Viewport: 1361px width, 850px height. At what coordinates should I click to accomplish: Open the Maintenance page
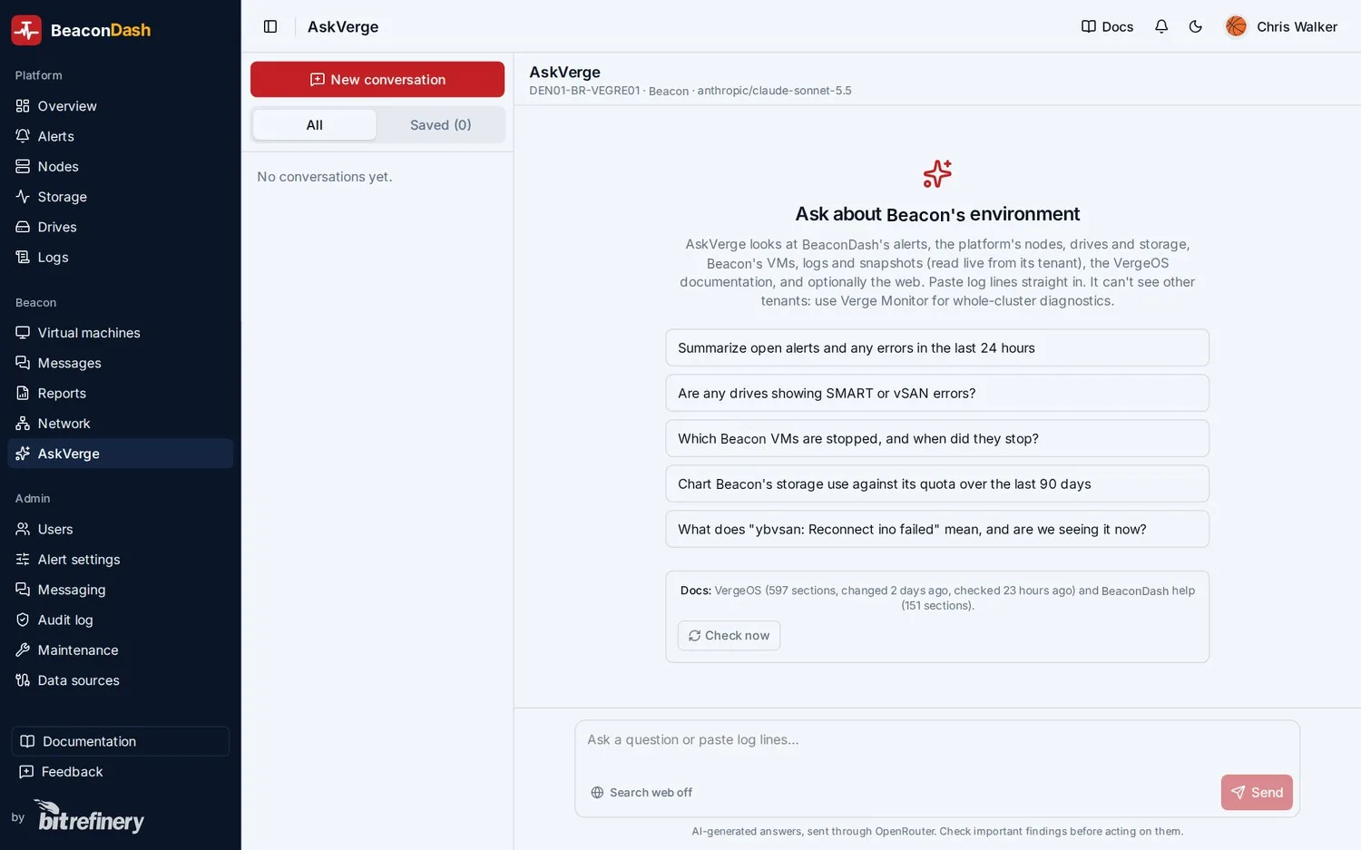(x=121, y=650)
